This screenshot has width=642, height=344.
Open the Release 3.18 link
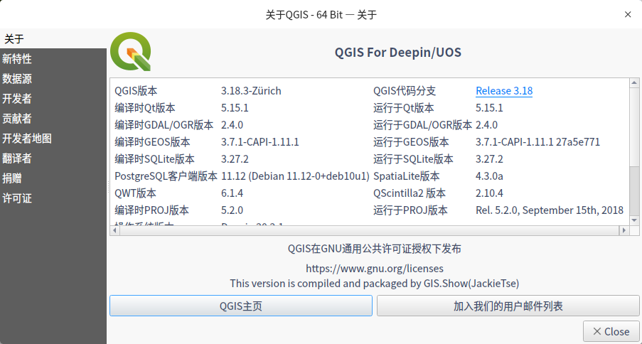tap(504, 90)
